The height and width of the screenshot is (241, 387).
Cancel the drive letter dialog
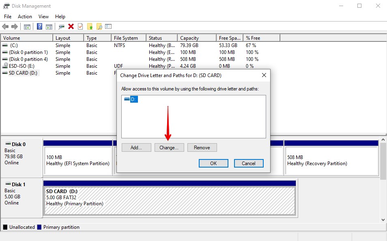[x=249, y=163]
